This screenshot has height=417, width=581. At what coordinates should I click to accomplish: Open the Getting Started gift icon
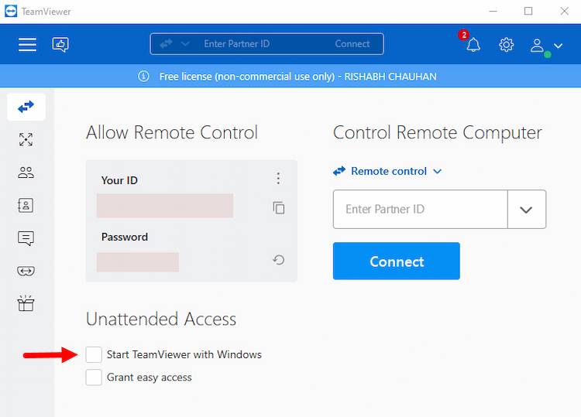pos(26,304)
